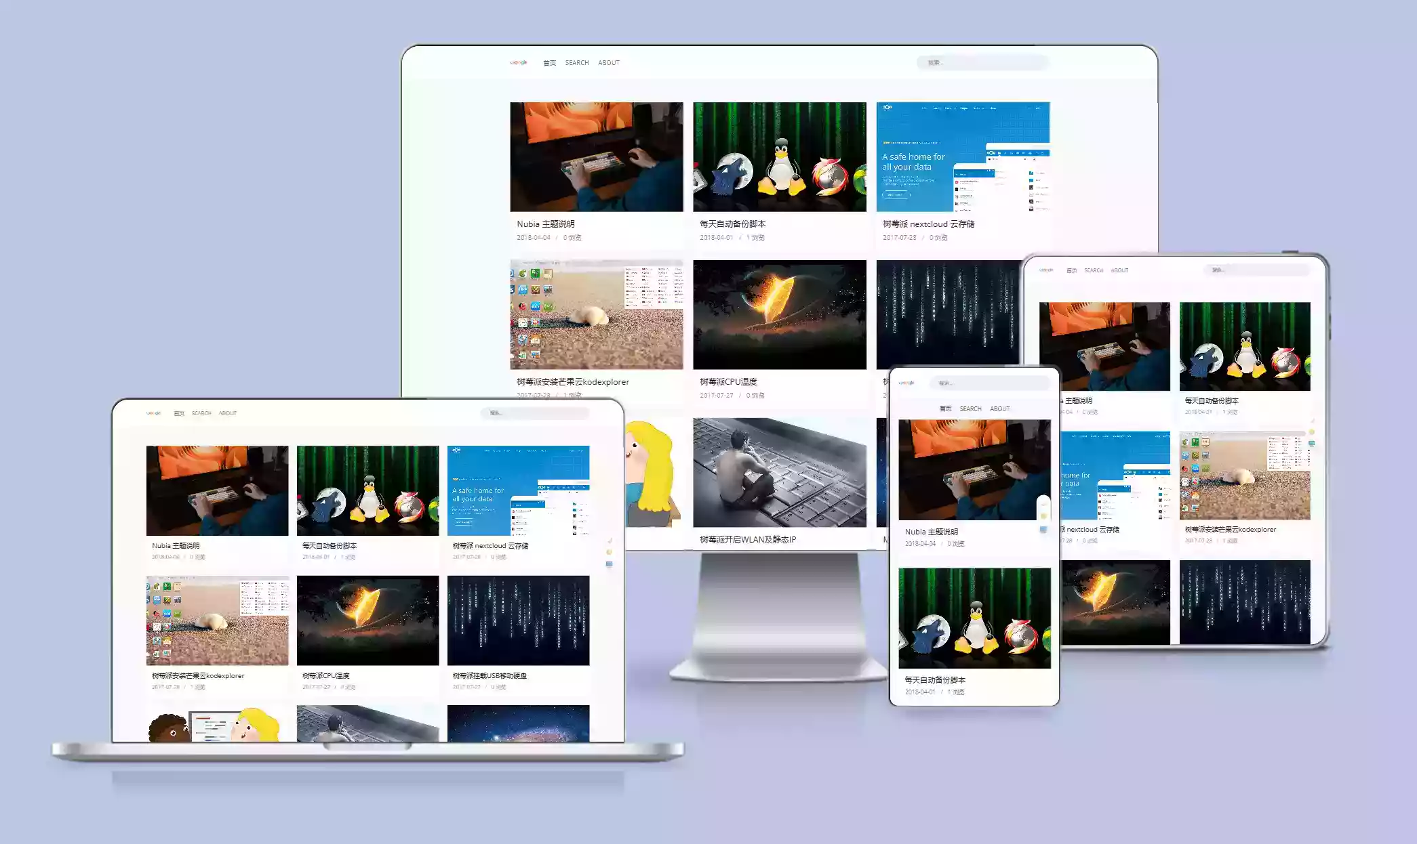Focus the search box on the desktop monitor
The height and width of the screenshot is (844, 1417).
pyautogui.click(x=983, y=62)
